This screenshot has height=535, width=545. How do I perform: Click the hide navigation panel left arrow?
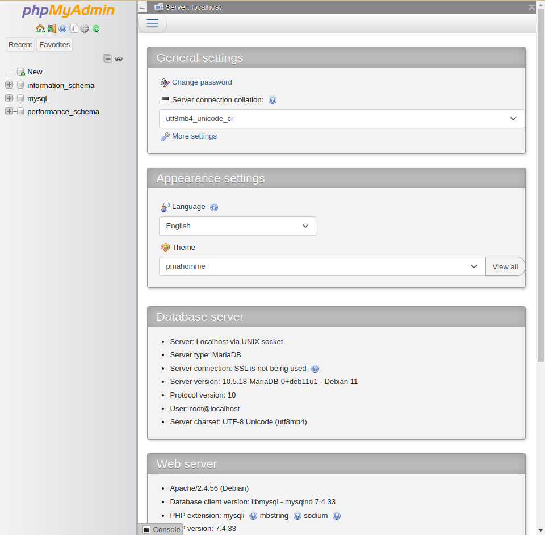142,7
